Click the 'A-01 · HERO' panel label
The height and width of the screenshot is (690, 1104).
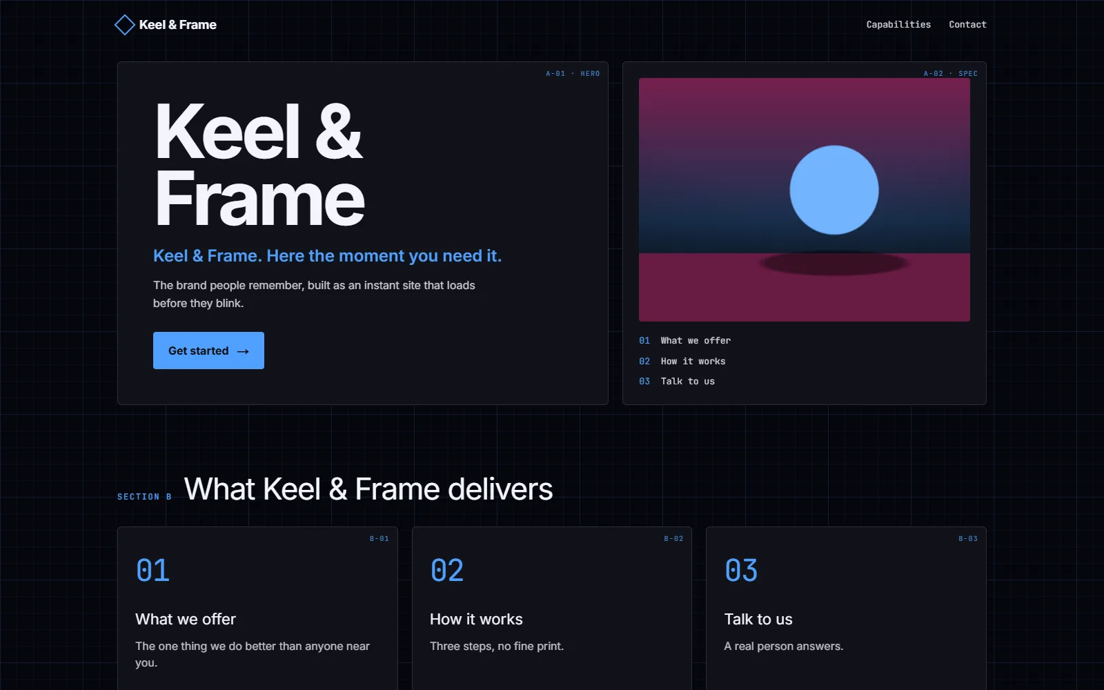pyautogui.click(x=573, y=73)
